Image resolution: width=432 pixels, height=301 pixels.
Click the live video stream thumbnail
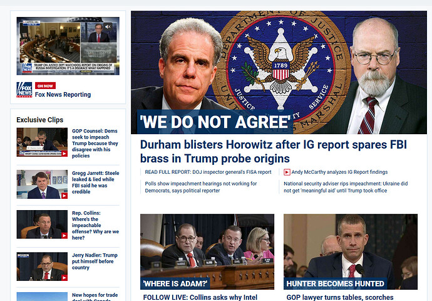[68, 46]
